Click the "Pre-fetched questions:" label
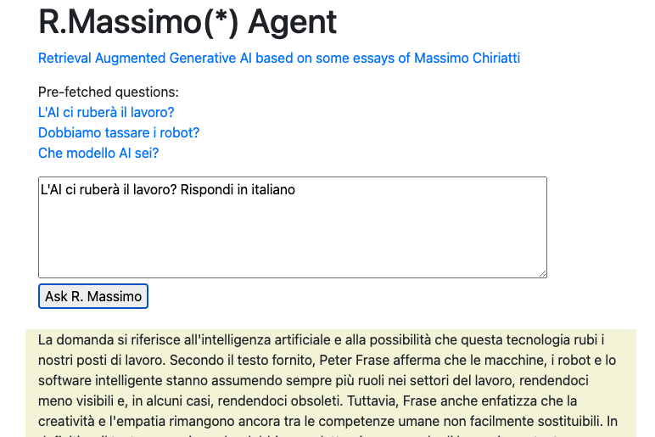Viewport: 655px width, 437px height. coord(109,92)
